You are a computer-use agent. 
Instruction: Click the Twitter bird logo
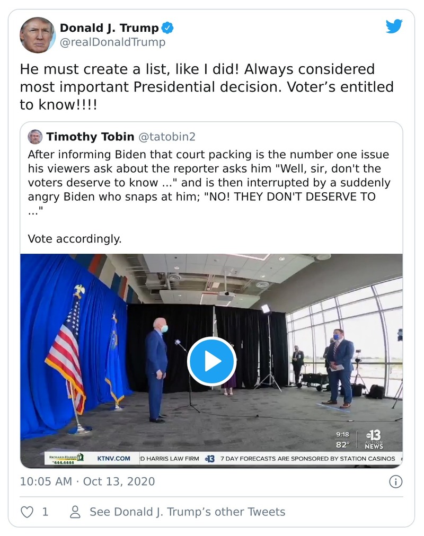(x=394, y=26)
